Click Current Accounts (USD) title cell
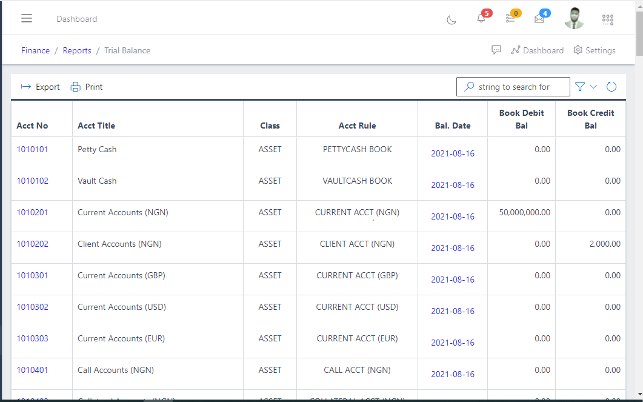Viewport: 643px width, 402px height. click(x=122, y=307)
